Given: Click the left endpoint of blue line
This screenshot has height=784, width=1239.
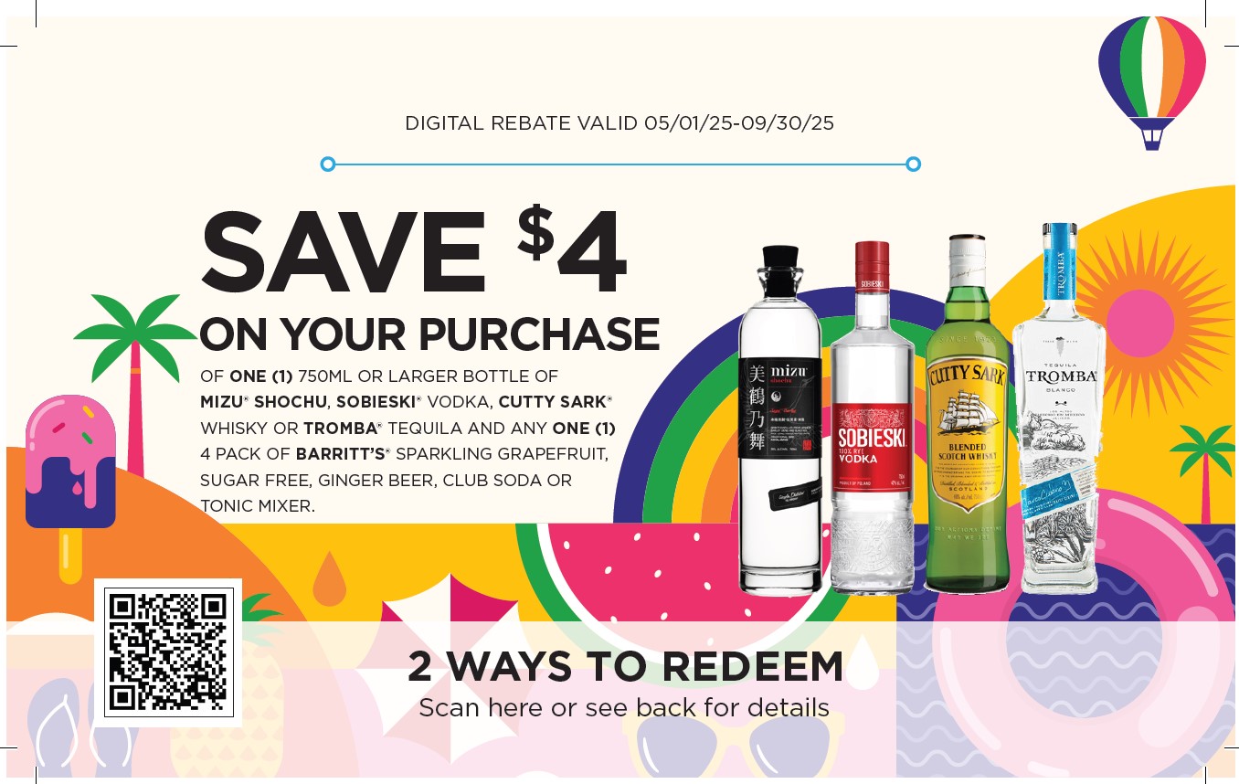Looking at the screenshot, I should tap(328, 164).
